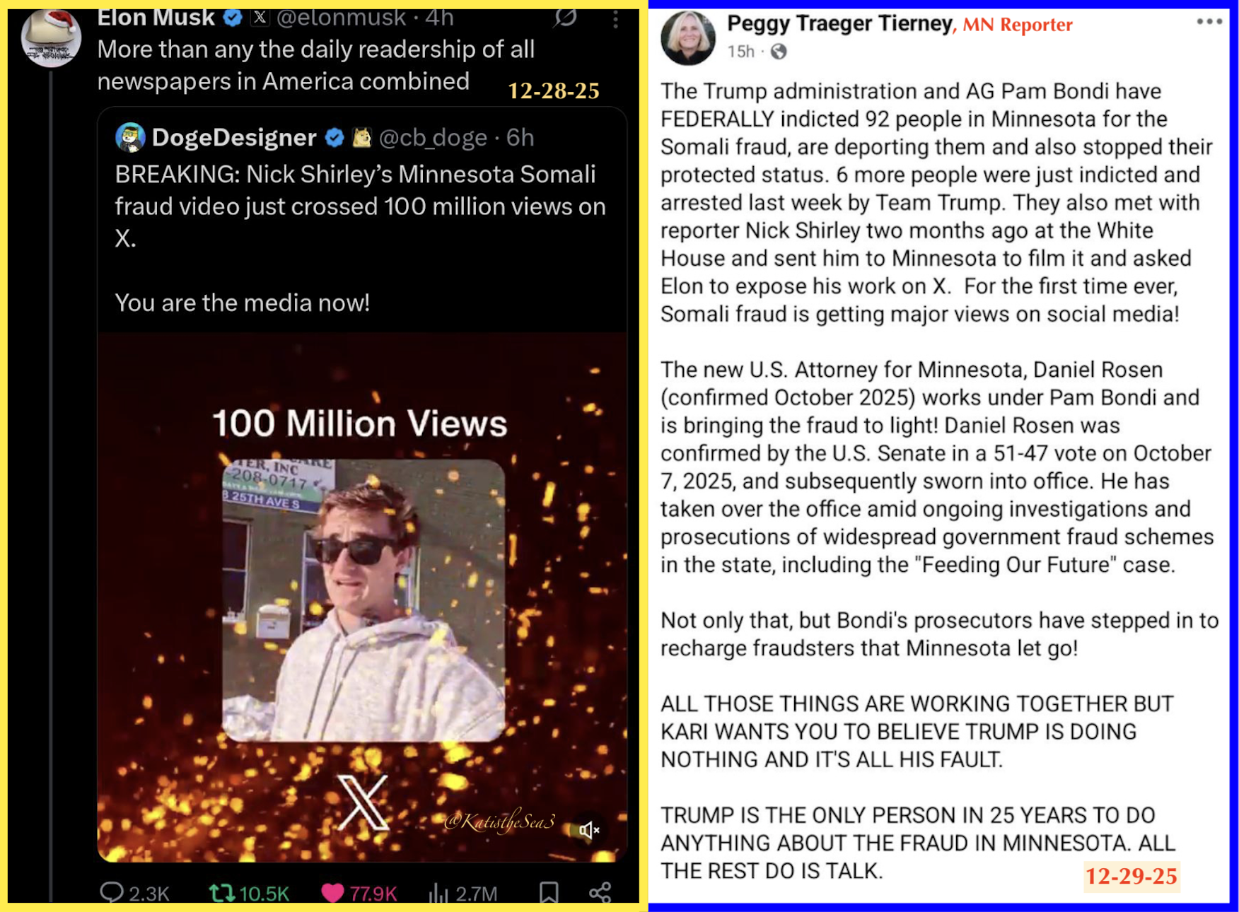Open Peggy Traeger Tierney's profile photo

pos(688,38)
